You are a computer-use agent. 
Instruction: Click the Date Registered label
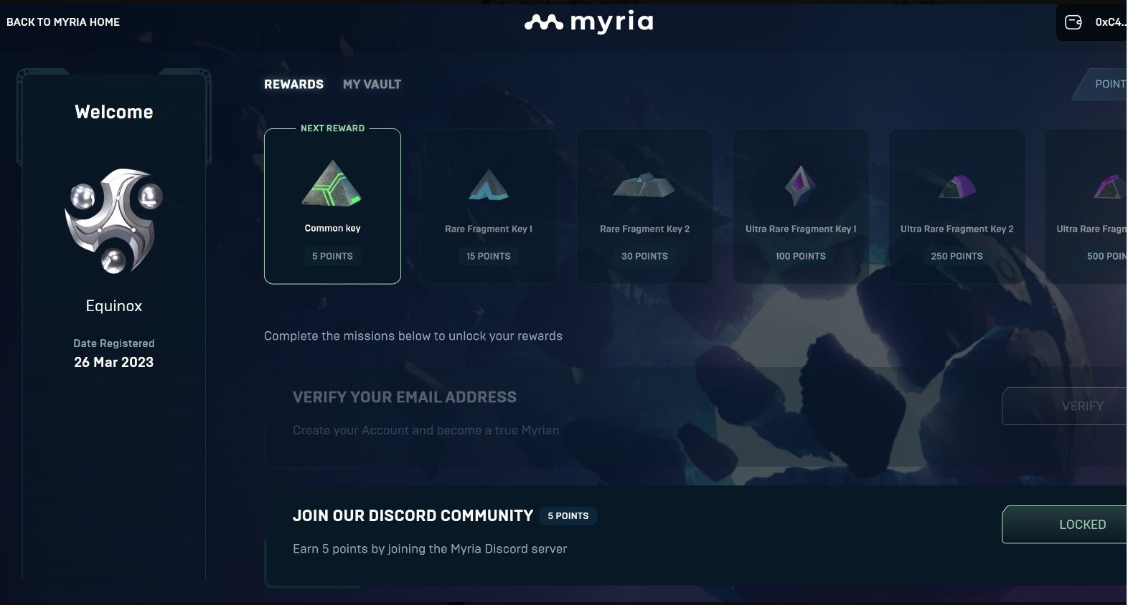pyautogui.click(x=114, y=343)
